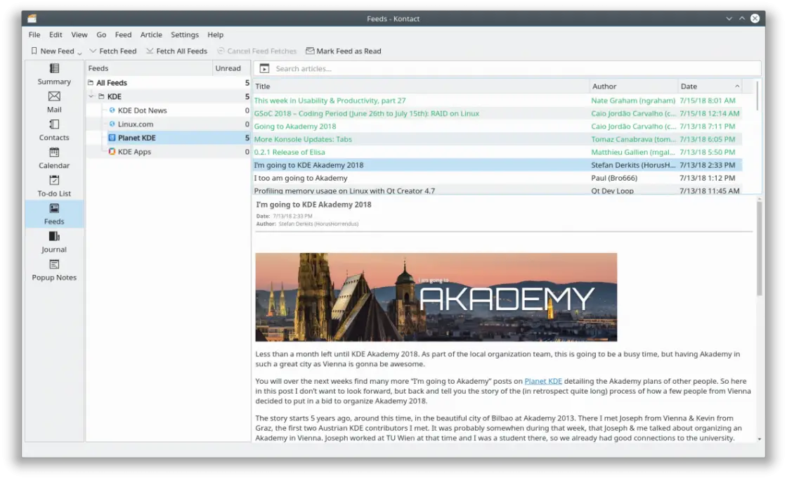Viewport: 787px width, 478px height.
Task: Open the Article menu
Action: (151, 34)
